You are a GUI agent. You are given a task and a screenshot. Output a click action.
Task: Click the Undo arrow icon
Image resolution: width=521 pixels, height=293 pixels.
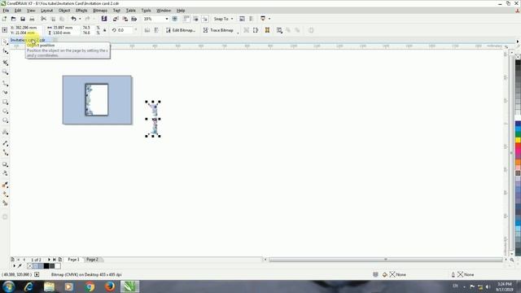[74, 19]
